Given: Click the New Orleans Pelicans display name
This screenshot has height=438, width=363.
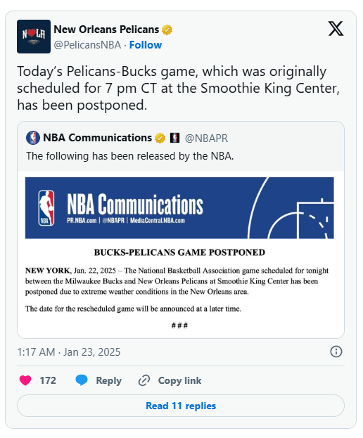Looking at the screenshot, I should tap(106, 30).
